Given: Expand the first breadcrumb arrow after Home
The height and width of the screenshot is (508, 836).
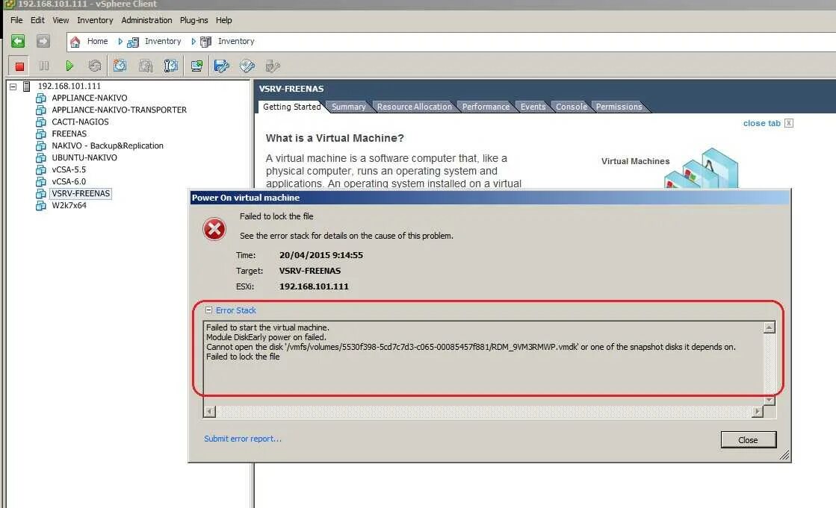Looking at the screenshot, I should click(120, 42).
